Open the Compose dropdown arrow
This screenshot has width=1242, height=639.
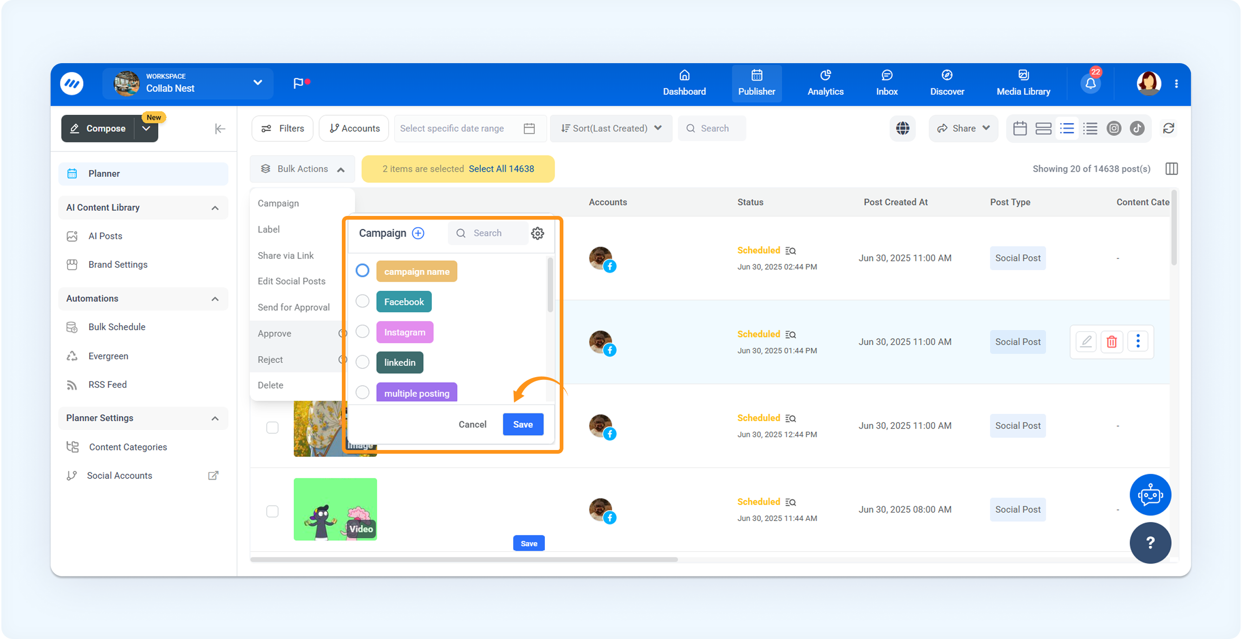[146, 129]
